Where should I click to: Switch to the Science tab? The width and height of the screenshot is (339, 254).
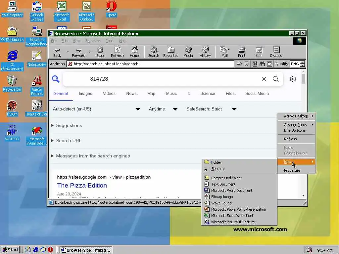tap(208, 94)
